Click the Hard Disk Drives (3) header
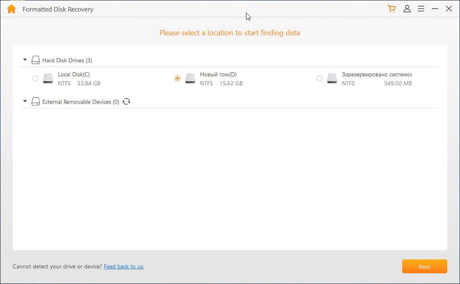The width and height of the screenshot is (460, 284). pyautogui.click(x=67, y=60)
